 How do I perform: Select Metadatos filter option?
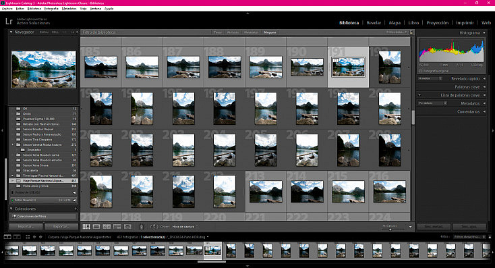point(252,32)
